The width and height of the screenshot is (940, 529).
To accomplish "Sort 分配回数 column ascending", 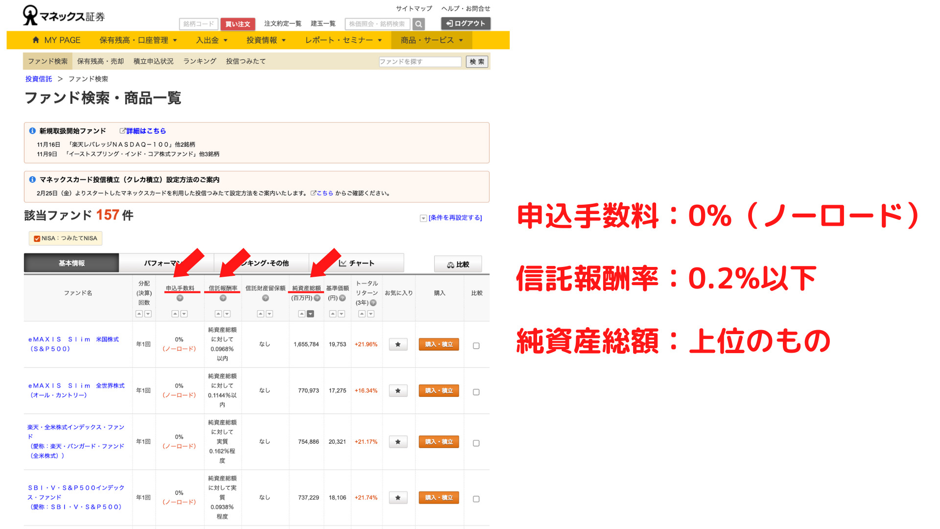I will pos(139,314).
